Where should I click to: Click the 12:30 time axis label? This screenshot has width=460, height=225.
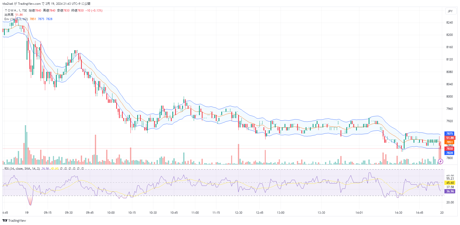coord(238,213)
